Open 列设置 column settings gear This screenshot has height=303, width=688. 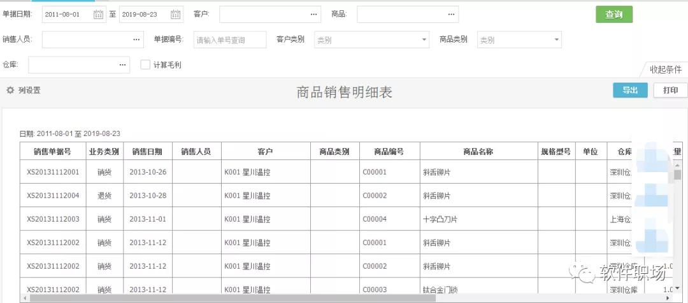tap(10, 90)
